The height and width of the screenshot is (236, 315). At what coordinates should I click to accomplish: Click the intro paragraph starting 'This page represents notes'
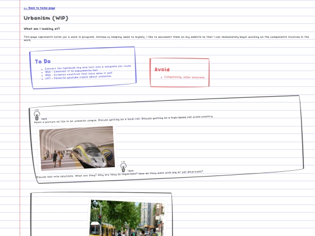(x=166, y=38)
